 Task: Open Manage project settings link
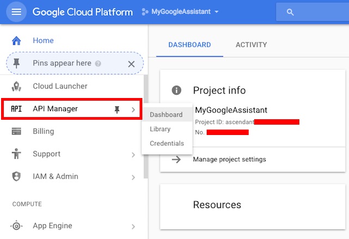click(229, 160)
